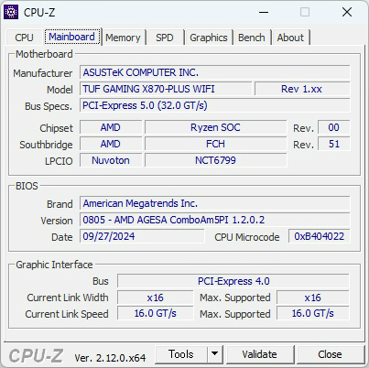369x368 pixels.
Task: Click the Ver. 2.12.0.x64 version text
Action: point(110,358)
